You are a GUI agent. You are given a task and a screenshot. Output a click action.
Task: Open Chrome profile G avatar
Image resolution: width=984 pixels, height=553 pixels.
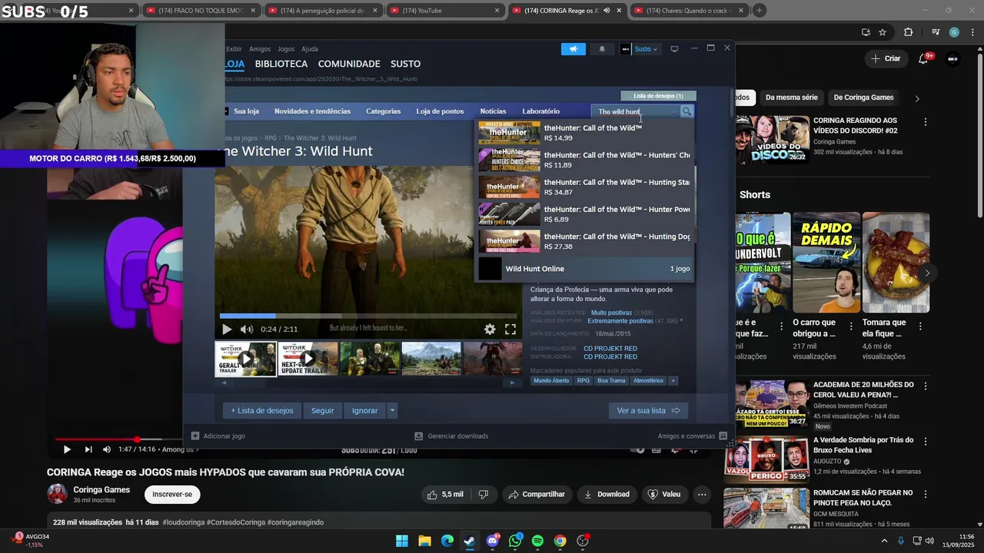(x=954, y=32)
